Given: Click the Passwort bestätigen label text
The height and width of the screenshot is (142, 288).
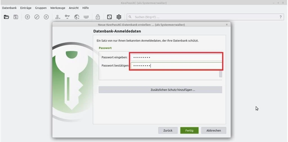Looking at the screenshot, I should click(115, 65).
